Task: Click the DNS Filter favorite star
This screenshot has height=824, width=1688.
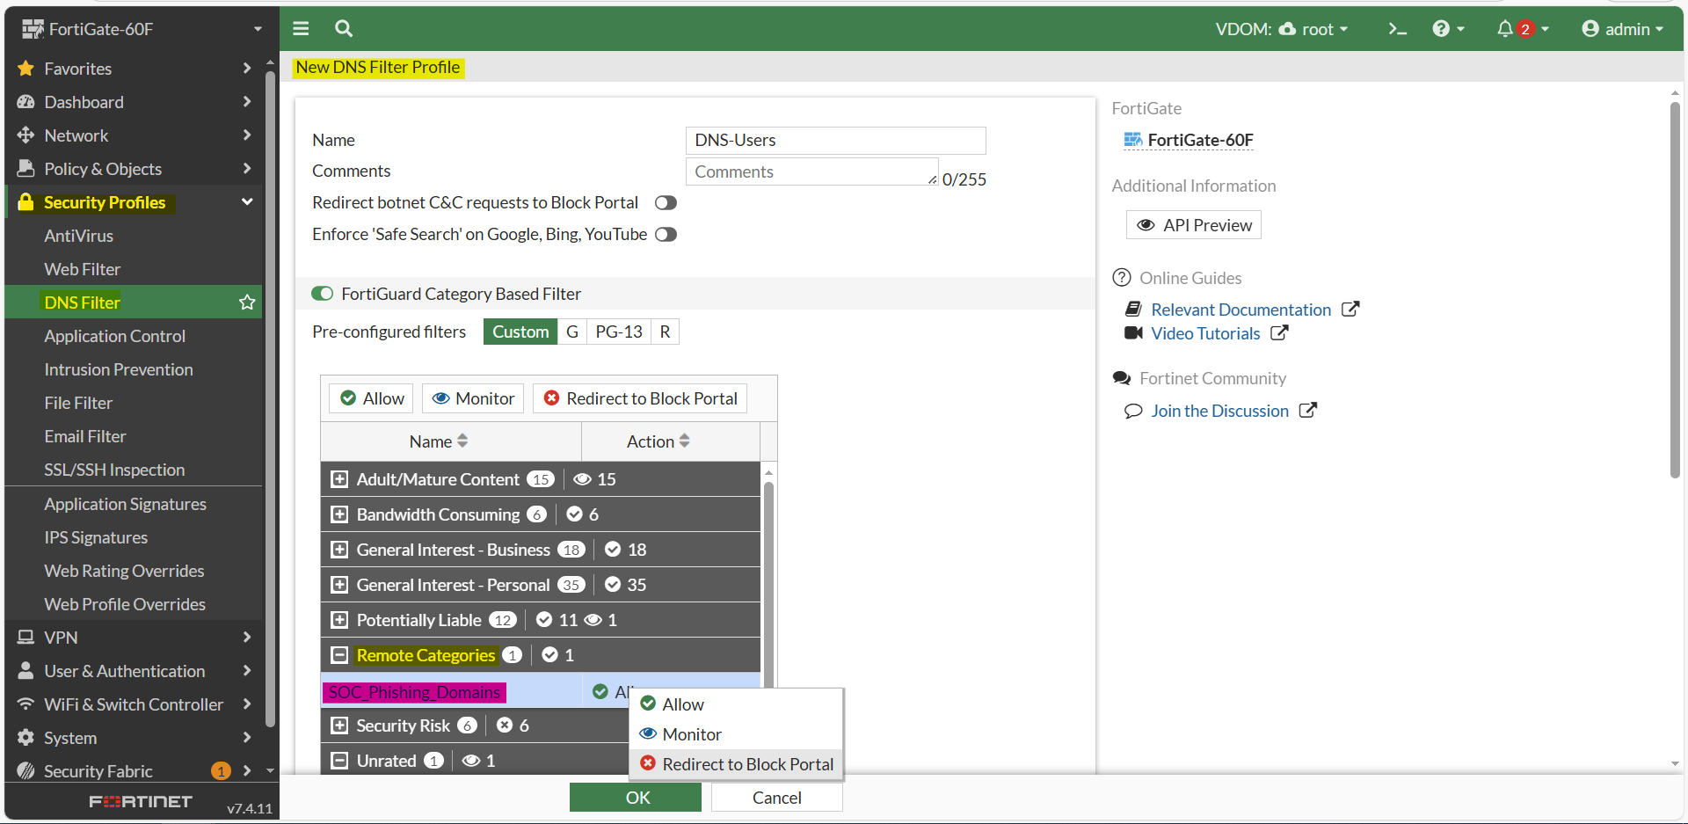Action: point(247,303)
